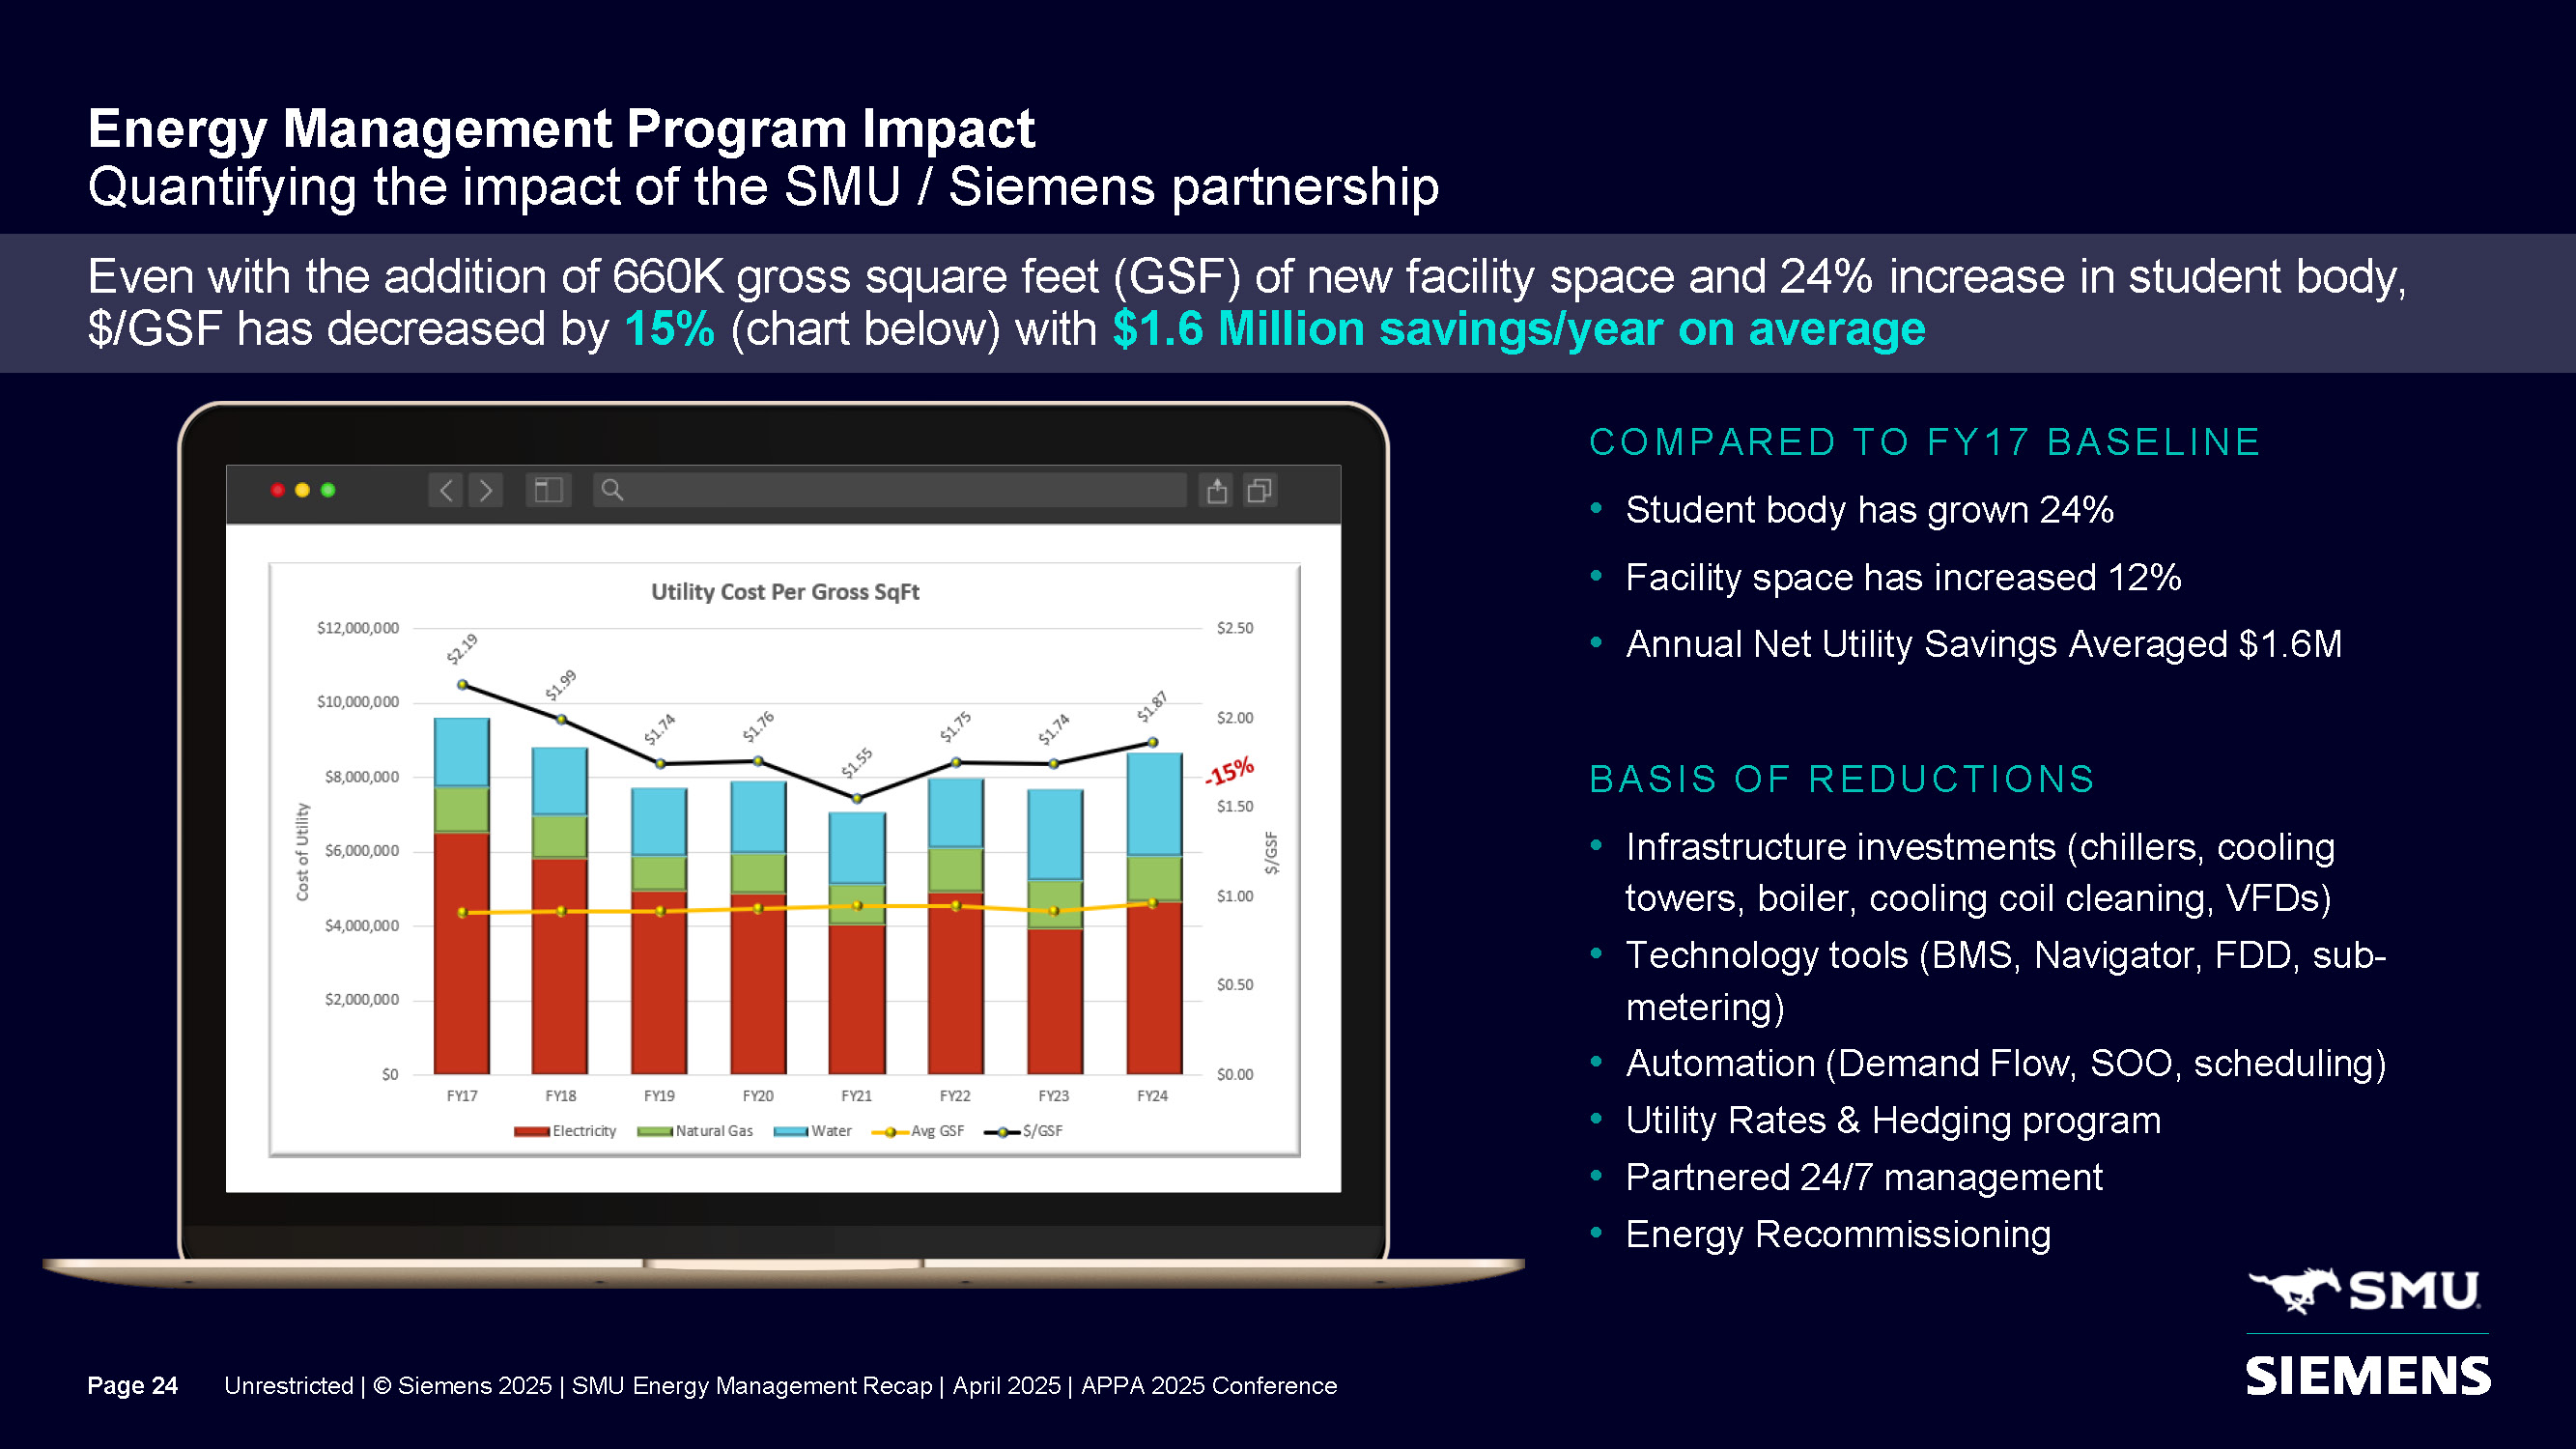Click 'Utility Rates & Hedging program' bullet
Image resolution: width=2576 pixels, height=1449 pixels.
click(x=1893, y=1120)
